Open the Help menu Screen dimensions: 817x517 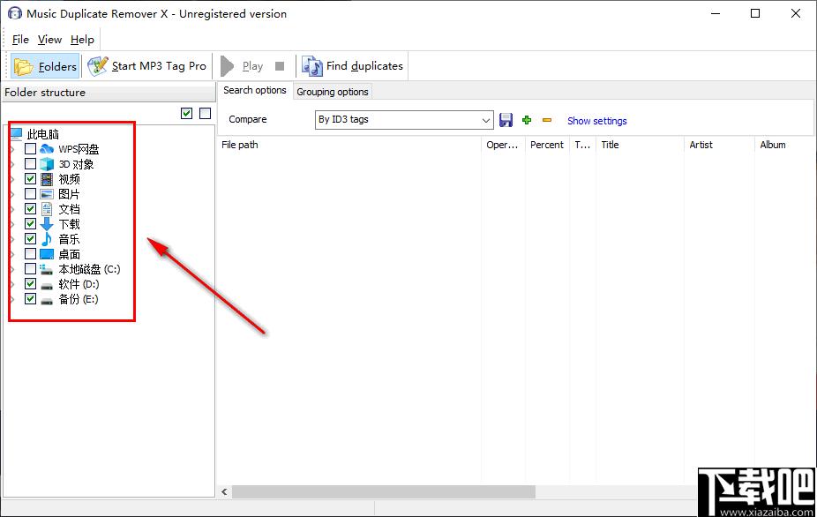[x=82, y=40]
